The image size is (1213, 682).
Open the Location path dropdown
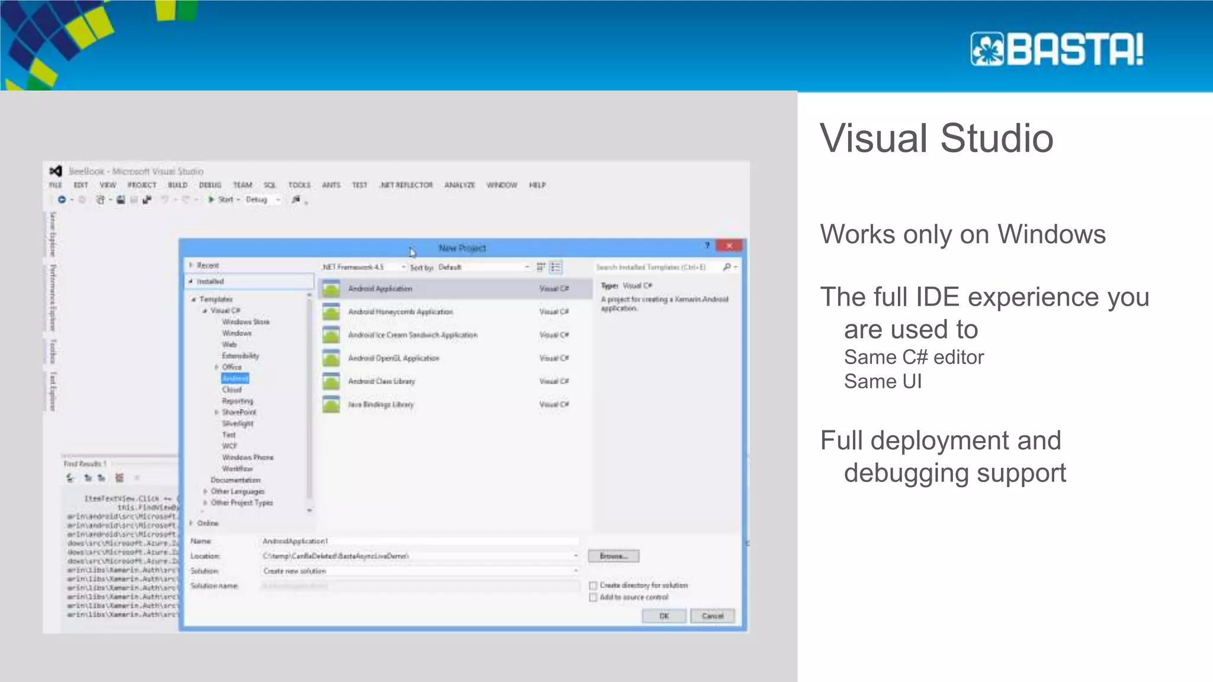[576, 556]
